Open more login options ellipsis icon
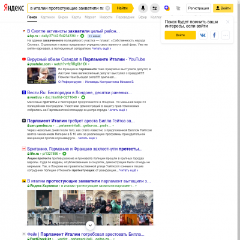Screen dimensions: 240x240 pos(226,35)
